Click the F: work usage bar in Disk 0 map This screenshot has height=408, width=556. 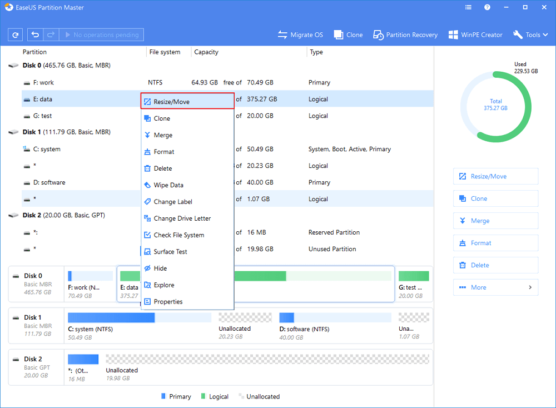click(91, 276)
